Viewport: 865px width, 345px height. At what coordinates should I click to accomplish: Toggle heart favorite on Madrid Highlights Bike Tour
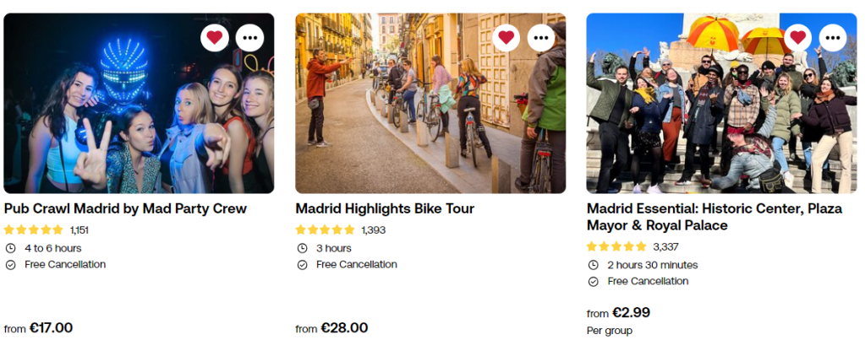coord(506,37)
